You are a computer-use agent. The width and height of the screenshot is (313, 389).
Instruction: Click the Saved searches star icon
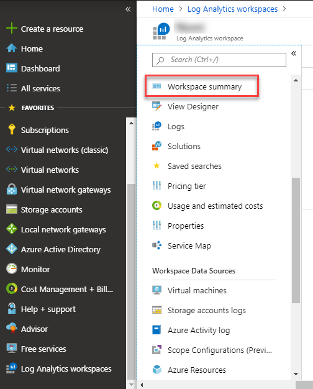pyautogui.click(x=156, y=165)
